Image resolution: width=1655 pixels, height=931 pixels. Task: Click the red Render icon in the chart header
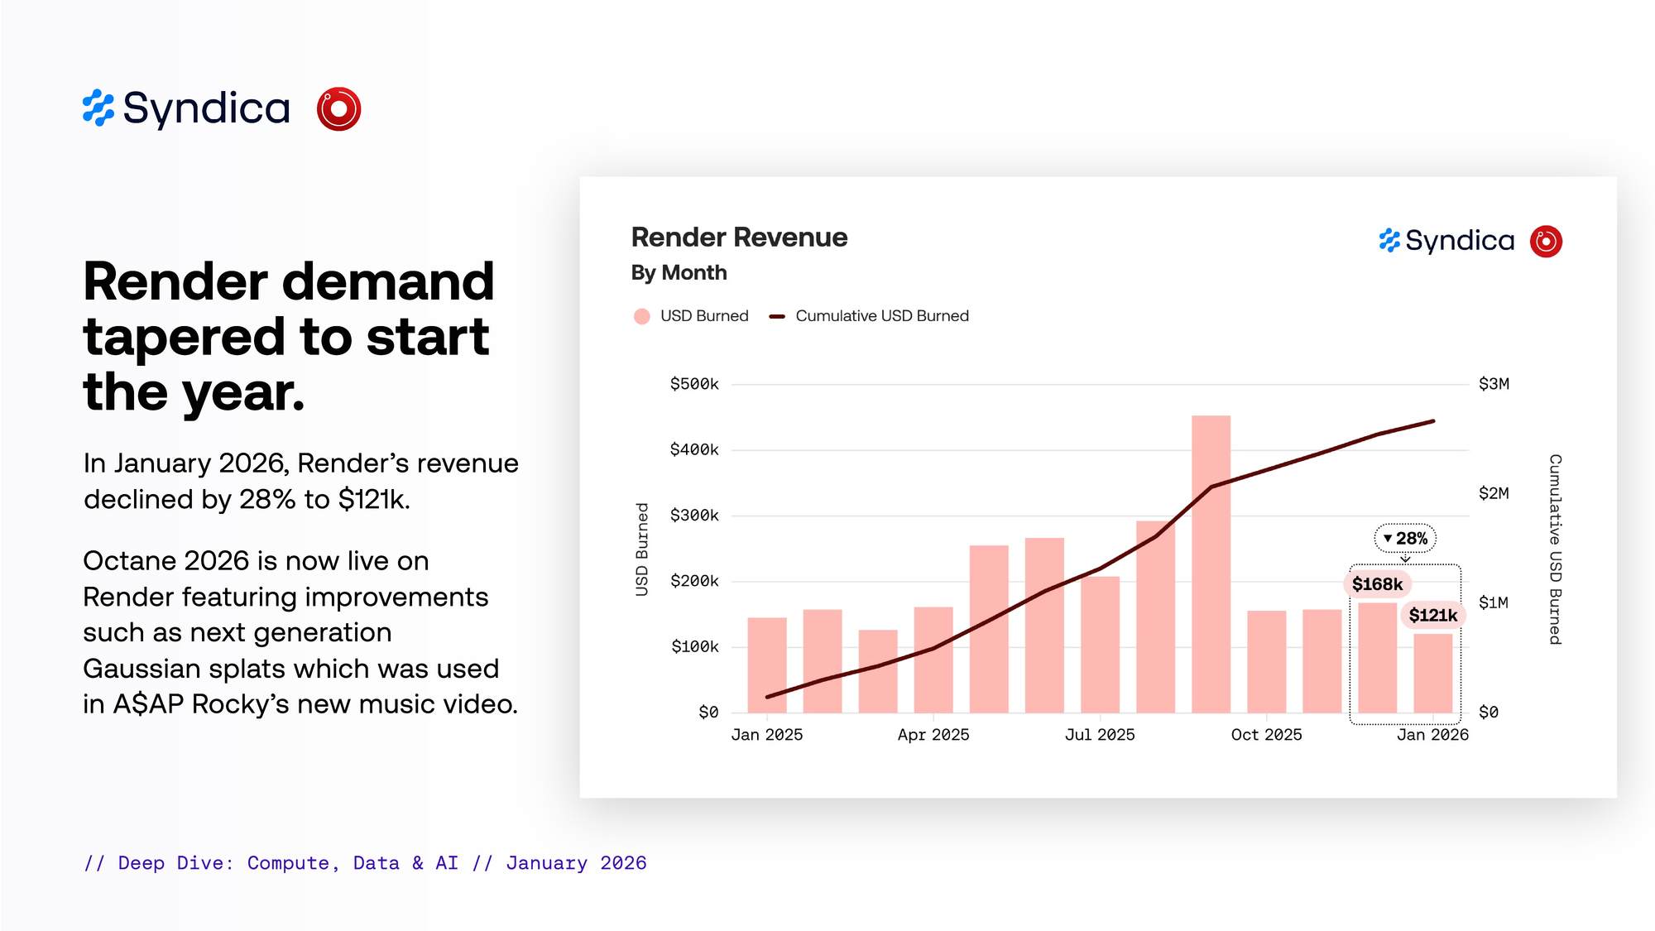[x=1546, y=241]
